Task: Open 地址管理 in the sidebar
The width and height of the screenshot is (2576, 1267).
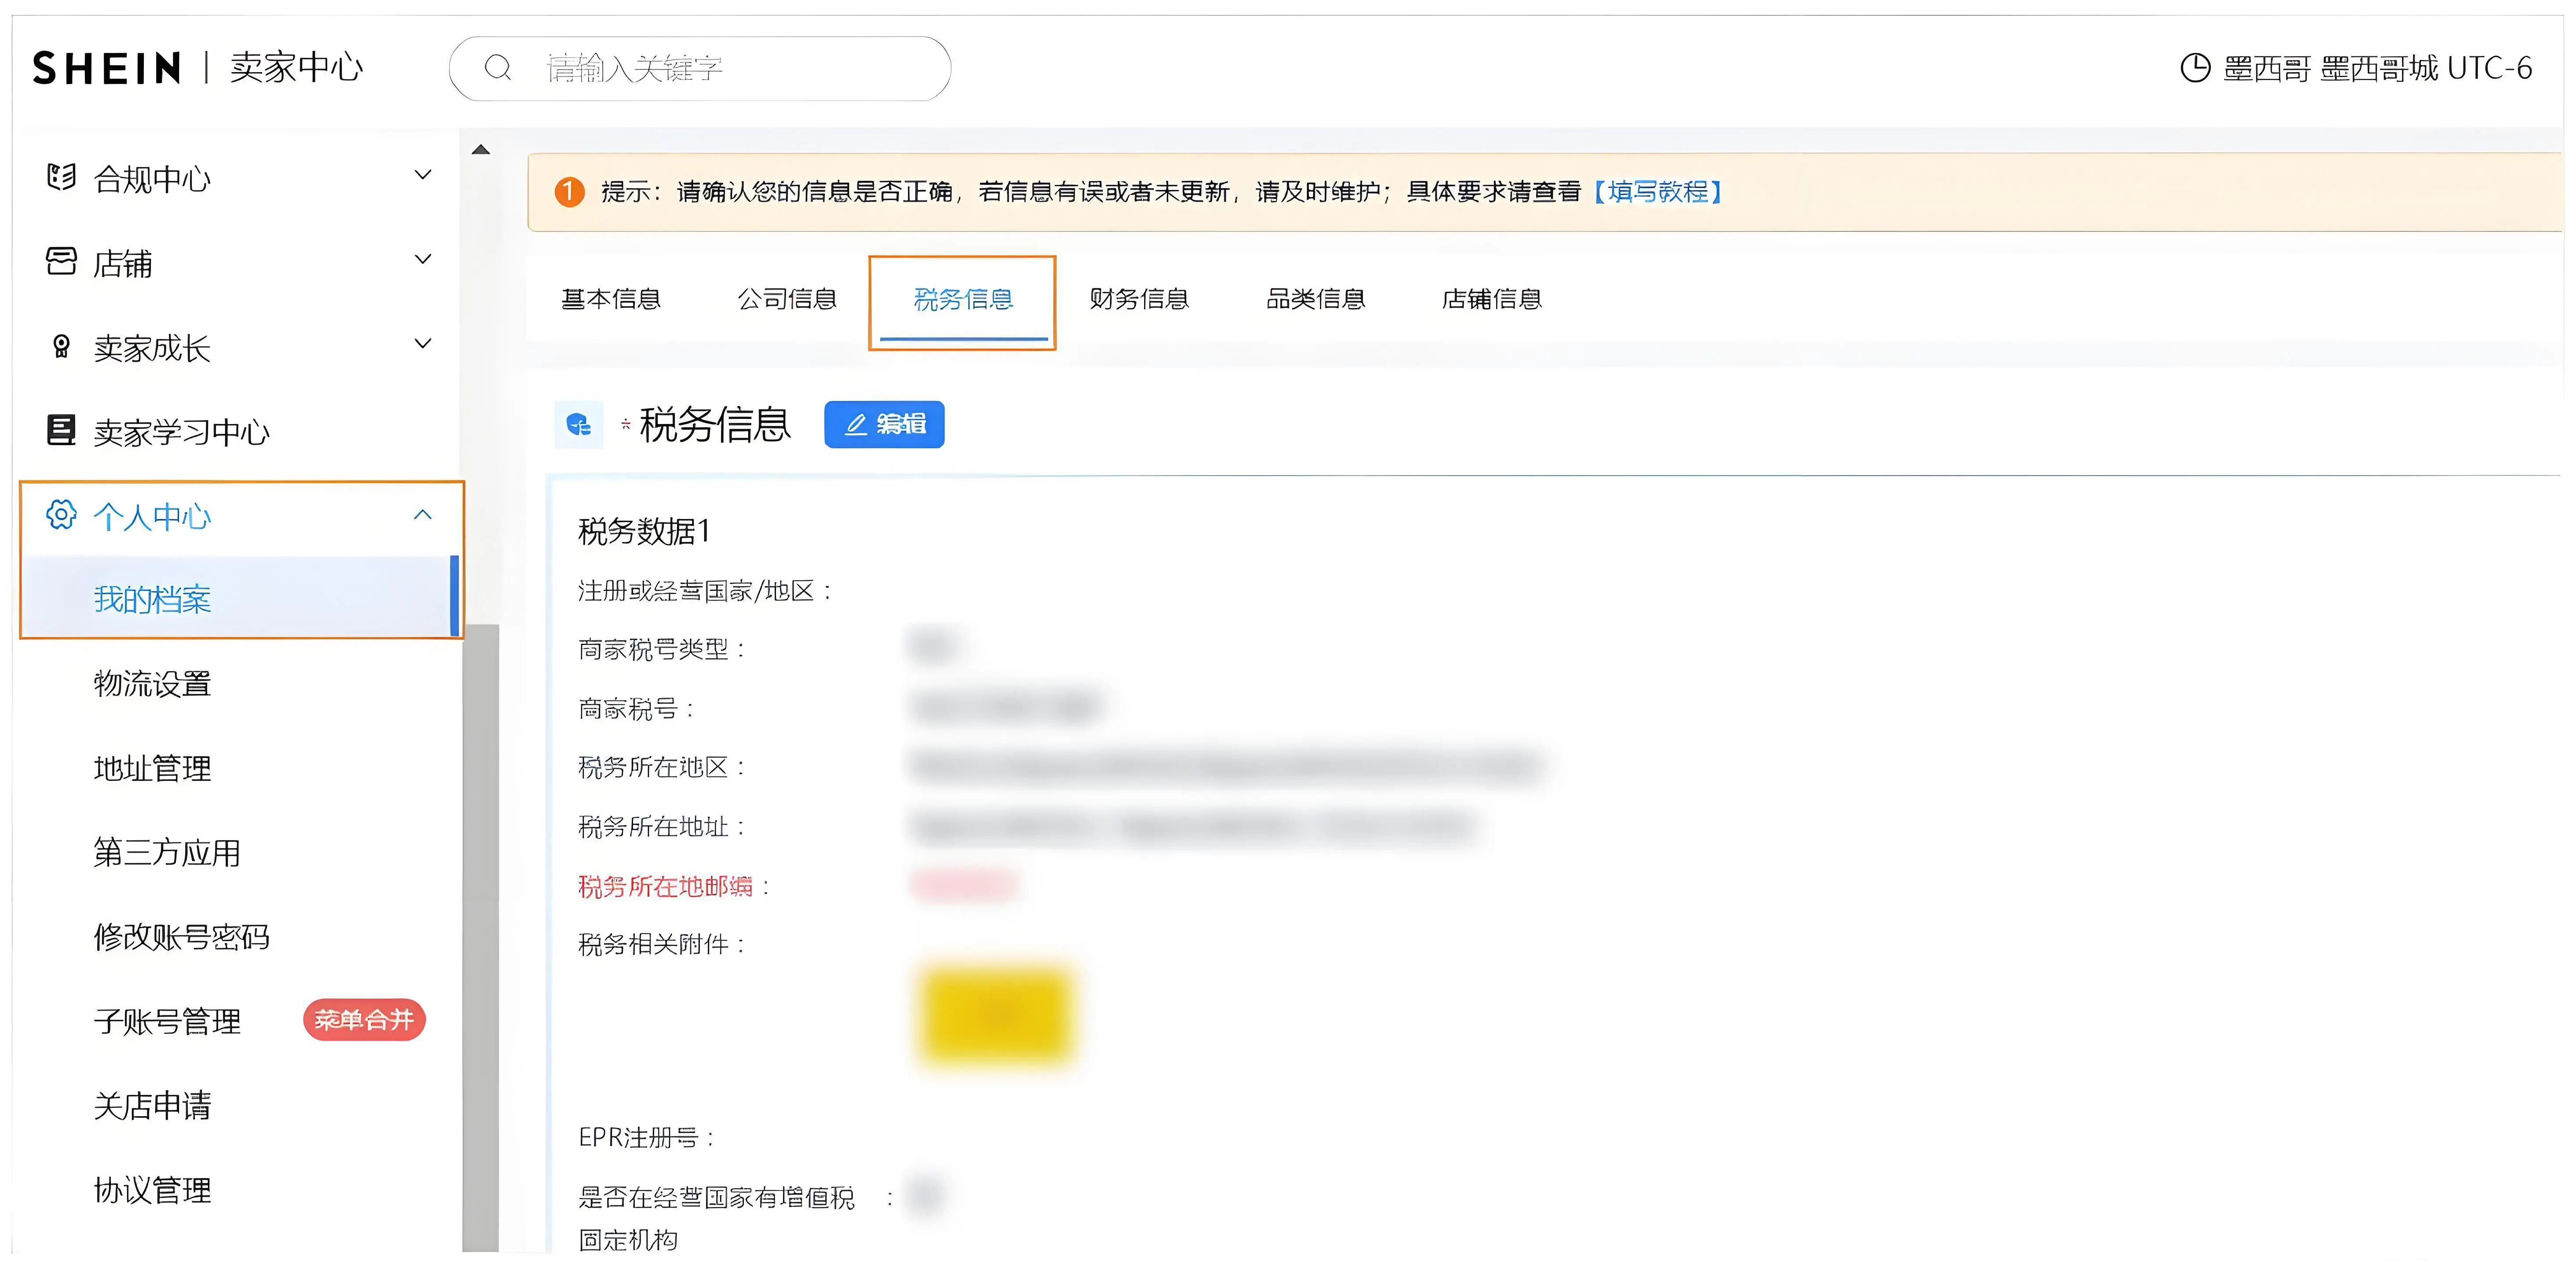Action: (152, 768)
